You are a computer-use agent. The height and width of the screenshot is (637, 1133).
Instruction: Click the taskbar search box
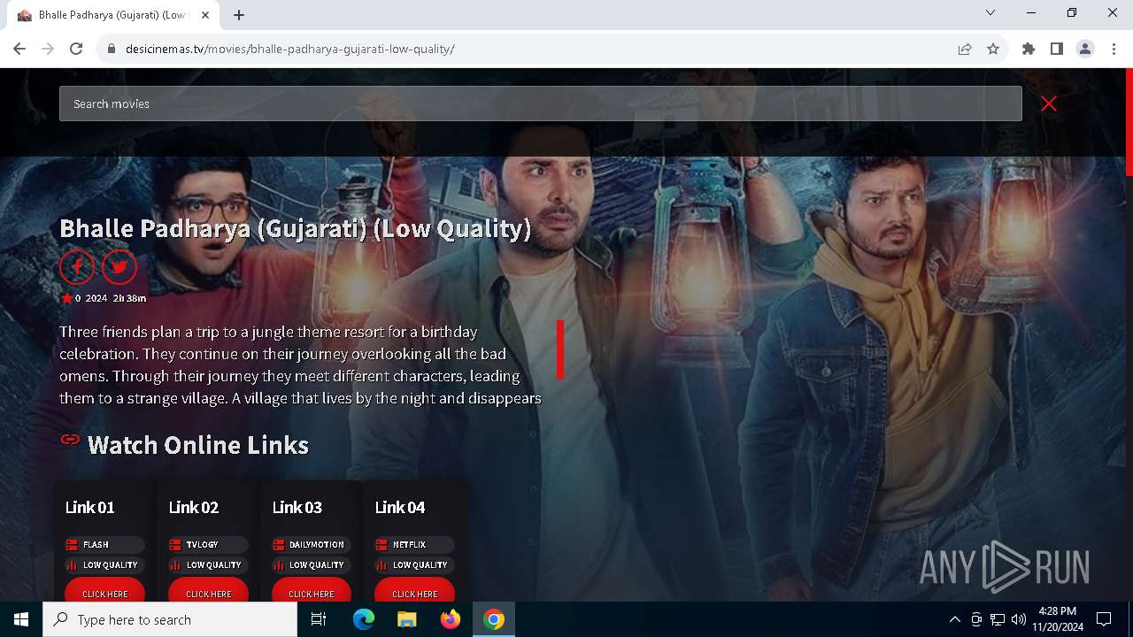170,619
